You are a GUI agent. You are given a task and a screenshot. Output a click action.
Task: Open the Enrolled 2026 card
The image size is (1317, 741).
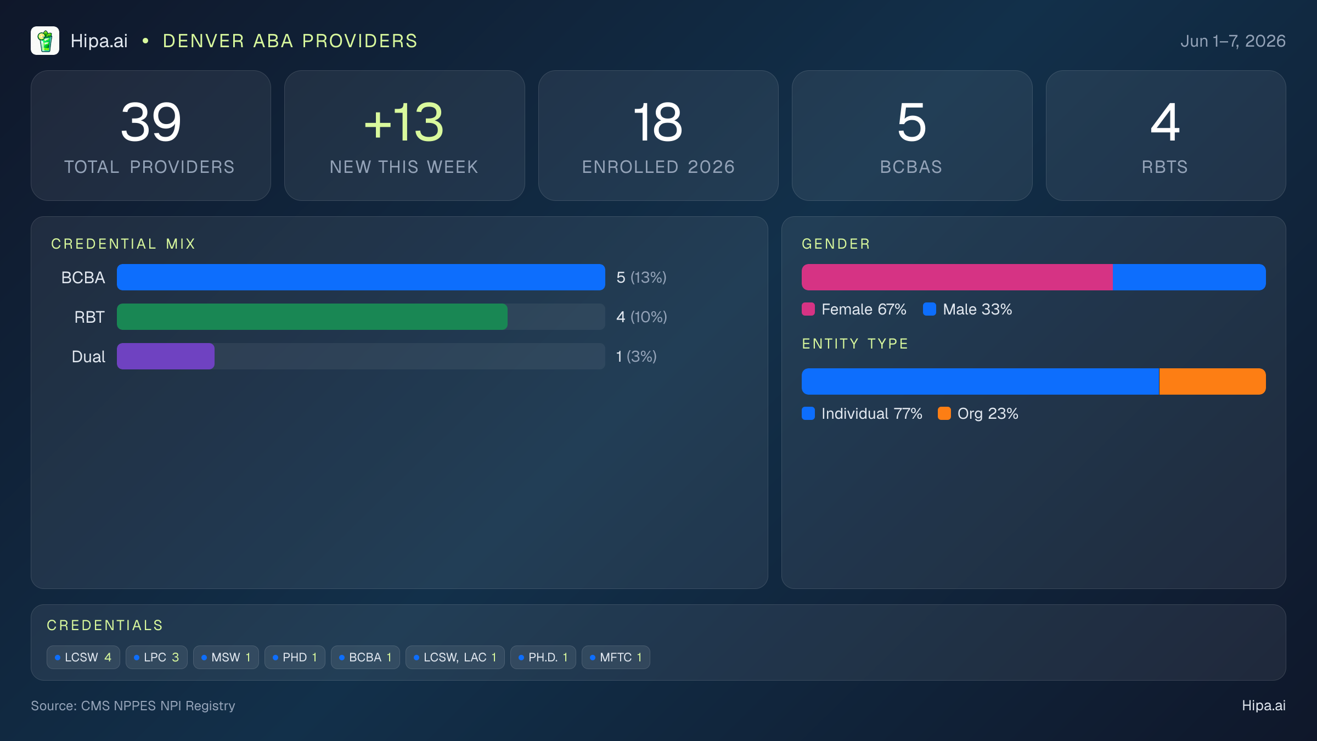click(658, 136)
